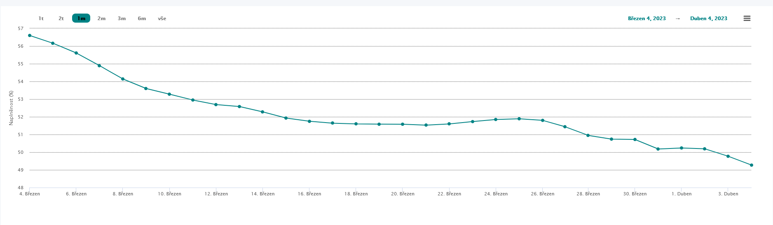This screenshot has height=225, width=773.
Task: Select the data point at 24. Březen
Action: click(x=496, y=120)
